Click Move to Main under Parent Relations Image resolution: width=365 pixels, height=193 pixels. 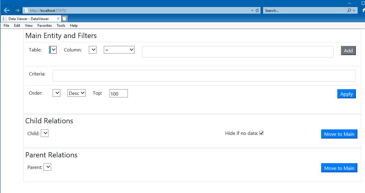[x=339, y=168]
